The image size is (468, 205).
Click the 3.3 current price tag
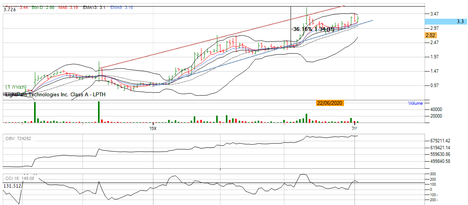click(460, 22)
